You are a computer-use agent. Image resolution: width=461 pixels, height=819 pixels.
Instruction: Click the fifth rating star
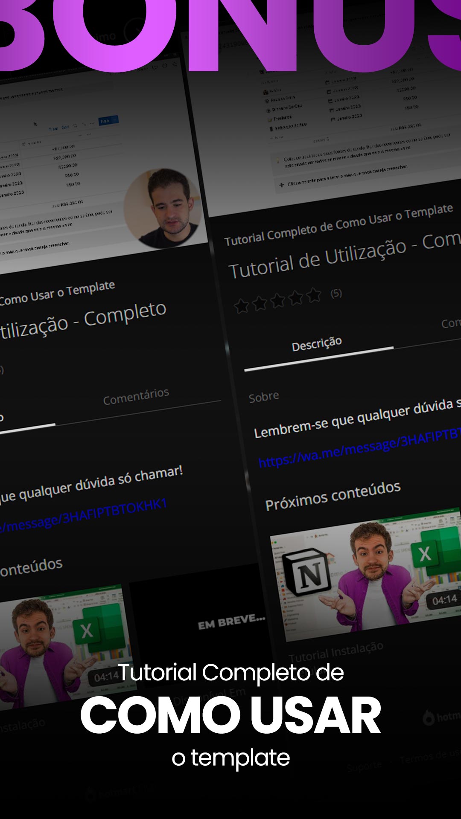(314, 295)
